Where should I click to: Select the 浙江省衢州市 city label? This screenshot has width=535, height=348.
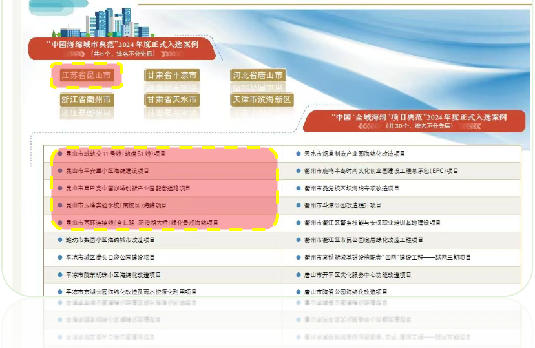87,100
